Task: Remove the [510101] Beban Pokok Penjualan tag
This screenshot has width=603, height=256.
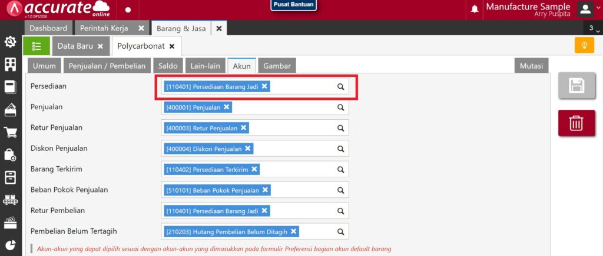Action: [x=265, y=190]
